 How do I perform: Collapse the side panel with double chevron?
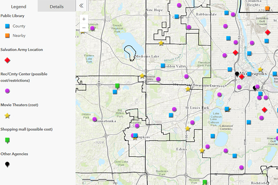[81, 6]
